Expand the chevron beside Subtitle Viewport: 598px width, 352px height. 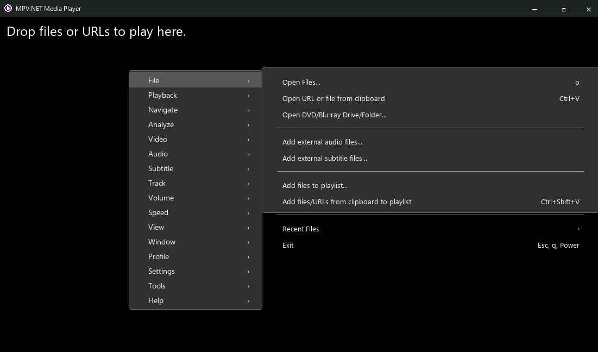coord(248,169)
